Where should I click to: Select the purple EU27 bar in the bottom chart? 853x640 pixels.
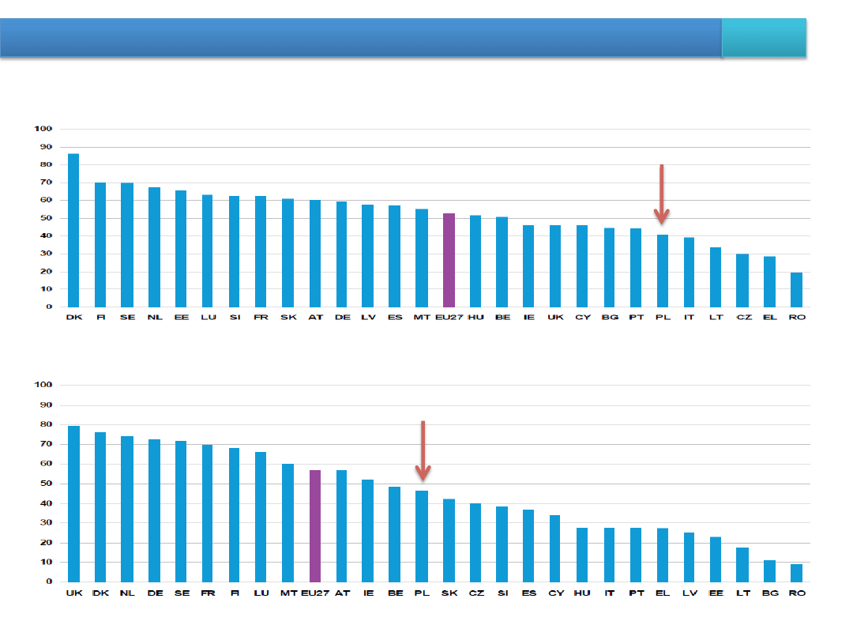(x=315, y=526)
